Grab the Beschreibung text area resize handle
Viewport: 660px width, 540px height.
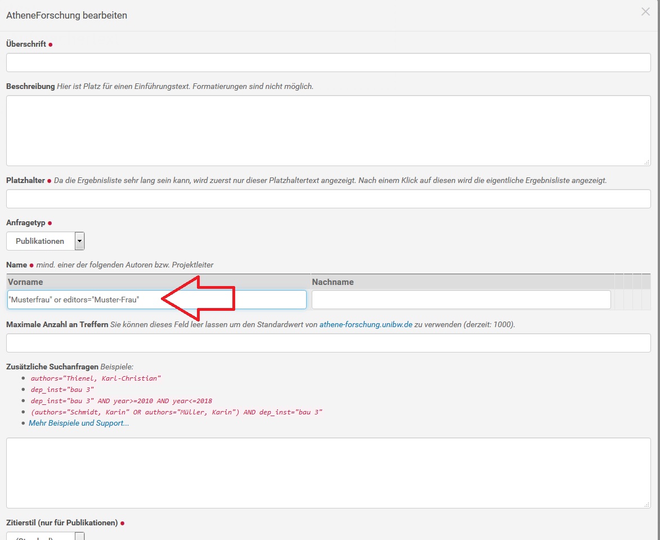pyautogui.click(x=647, y=162)
